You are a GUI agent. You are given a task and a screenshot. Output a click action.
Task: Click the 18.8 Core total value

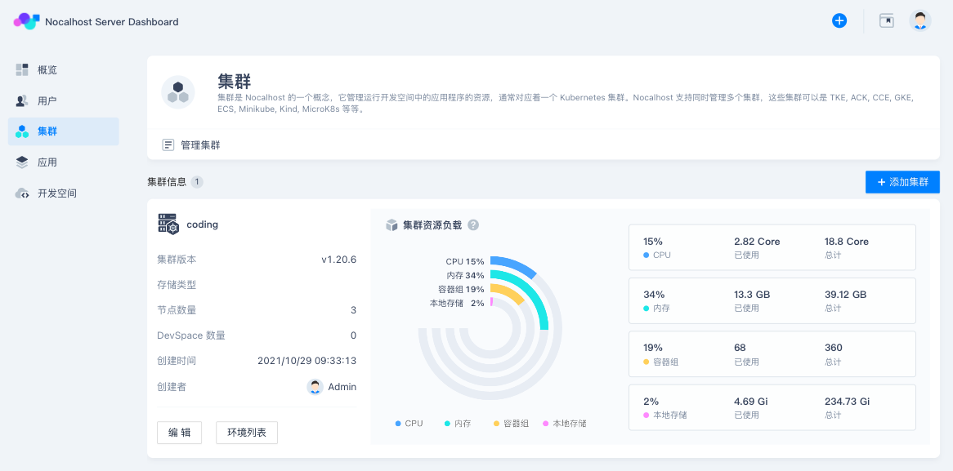pos(847,242)
